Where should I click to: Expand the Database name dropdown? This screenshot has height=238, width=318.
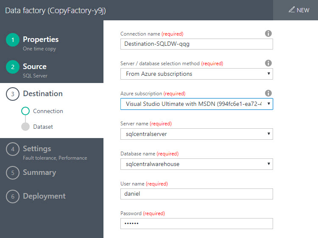[196, 164]
